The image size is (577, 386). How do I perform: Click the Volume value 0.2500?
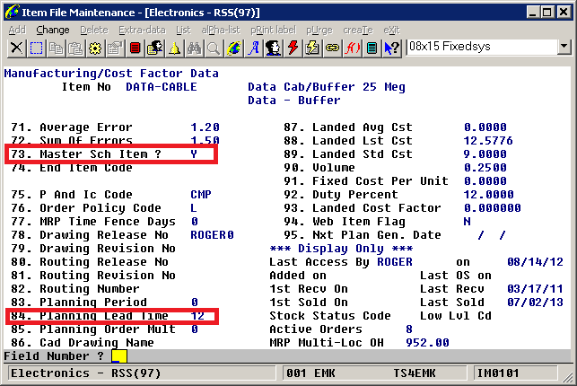(485, 168)
